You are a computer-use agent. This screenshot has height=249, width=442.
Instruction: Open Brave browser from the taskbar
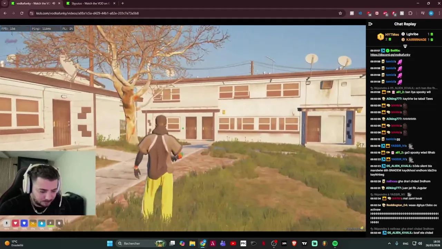coord(294,243)
